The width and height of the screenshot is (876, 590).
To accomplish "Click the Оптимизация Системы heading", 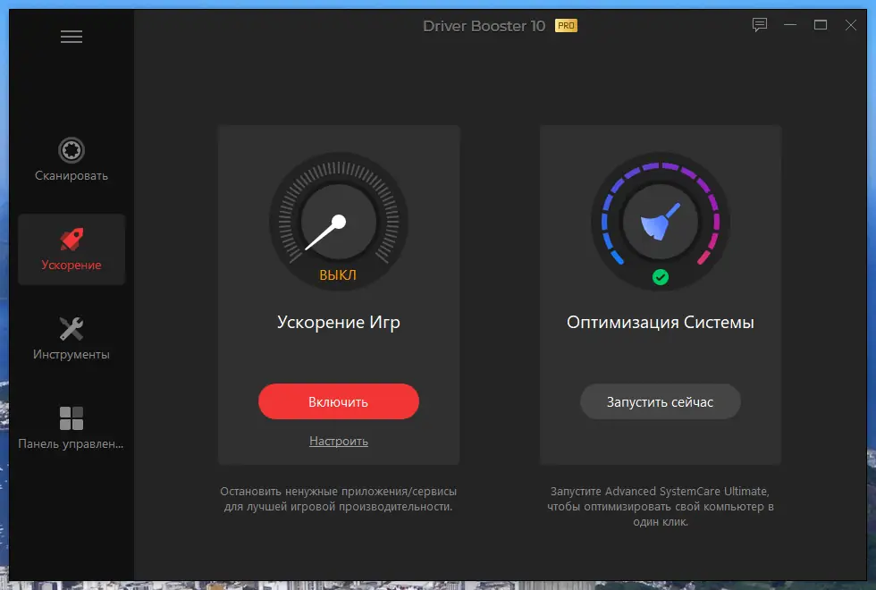I will click(x=661, y=323).
